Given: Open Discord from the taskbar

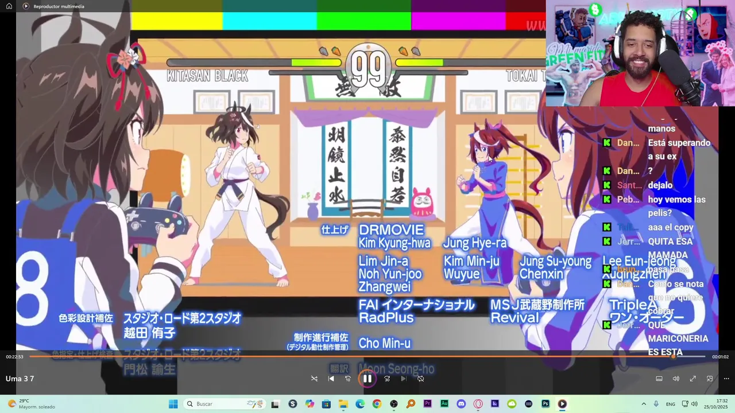Looking at the screenshot, I should pyautogui.click(x=461, y=404).
